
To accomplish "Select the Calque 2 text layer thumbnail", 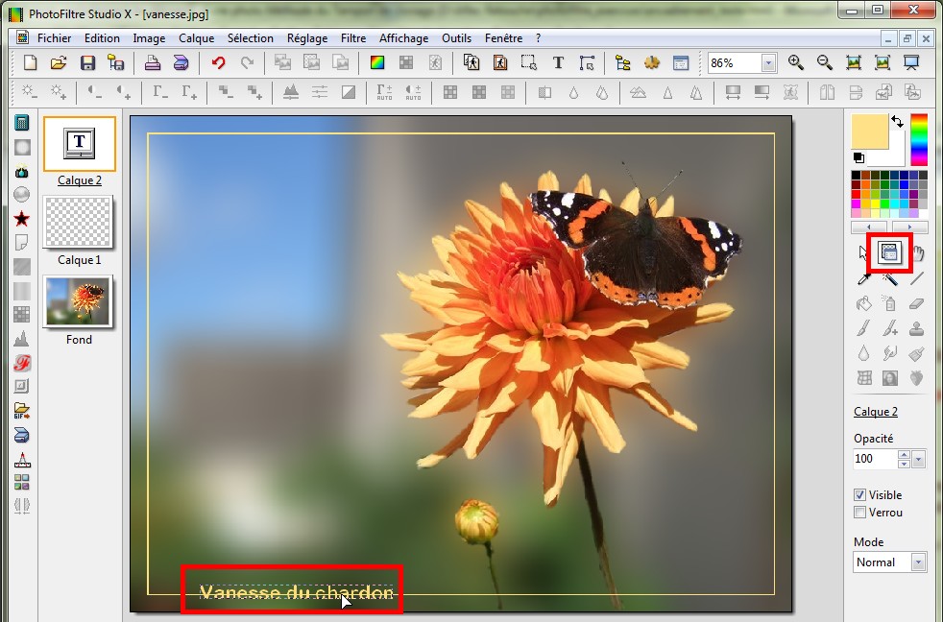I will [80, 144].
